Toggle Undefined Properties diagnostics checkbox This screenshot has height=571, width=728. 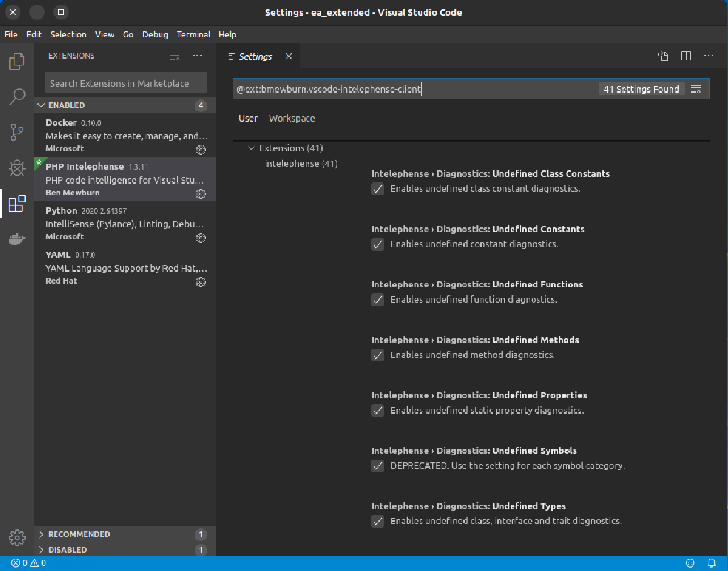tap(378, 410)
